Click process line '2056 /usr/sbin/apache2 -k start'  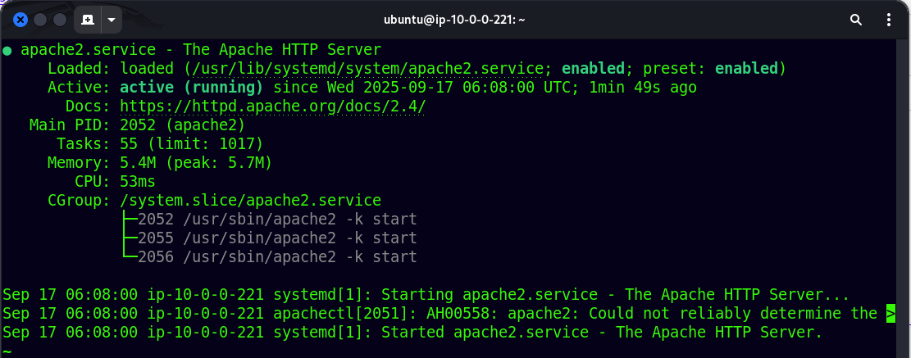tap(278, 256)
